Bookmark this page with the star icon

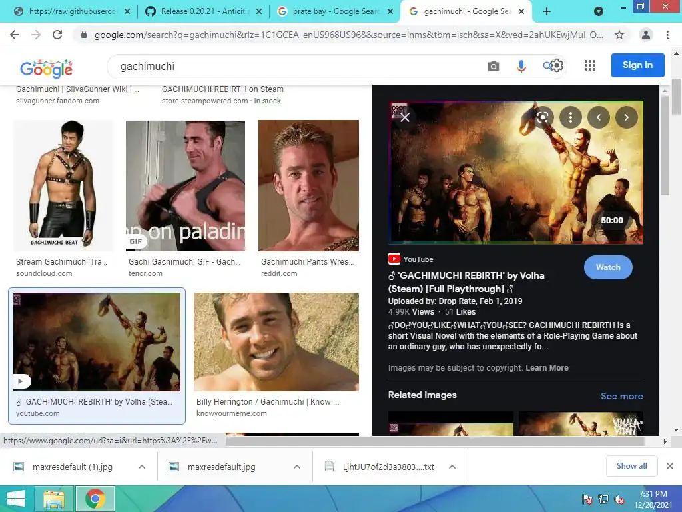coord(619,35)
